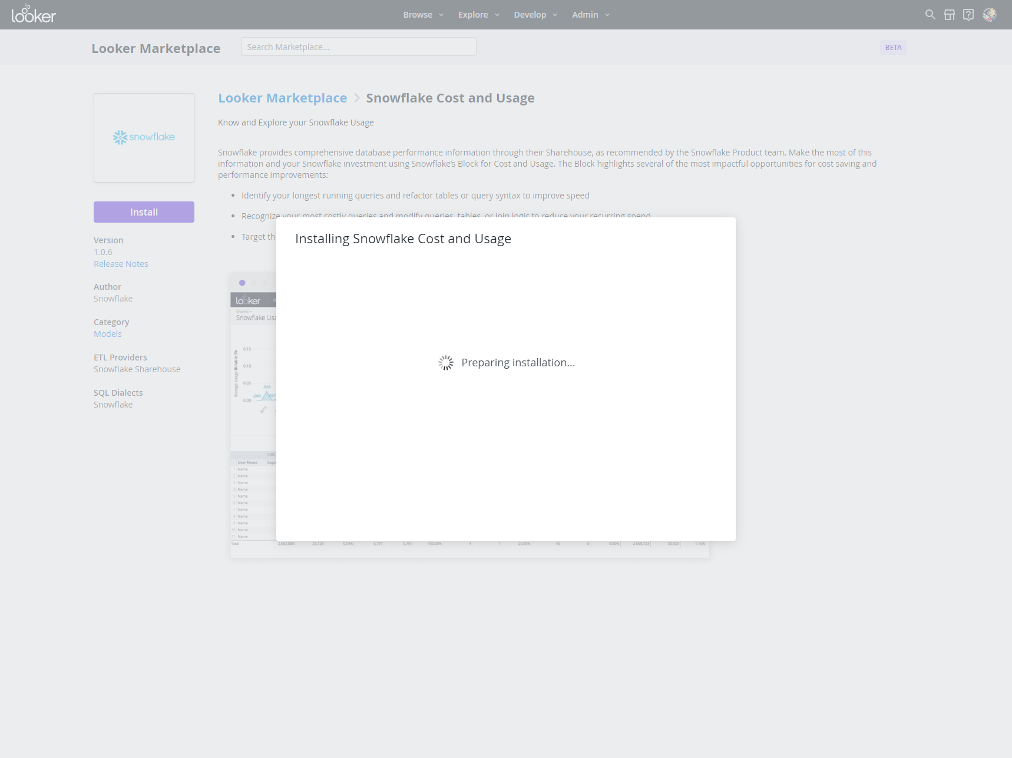Viewport: 1012px width, 758px height.
Task: Open the Release Notes link
Action: point(121,263)
